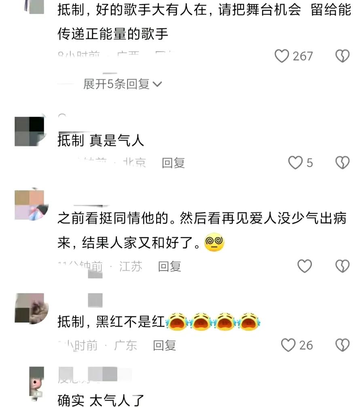Tap the comment text 抵制，黑红不是红

[111, 321]
